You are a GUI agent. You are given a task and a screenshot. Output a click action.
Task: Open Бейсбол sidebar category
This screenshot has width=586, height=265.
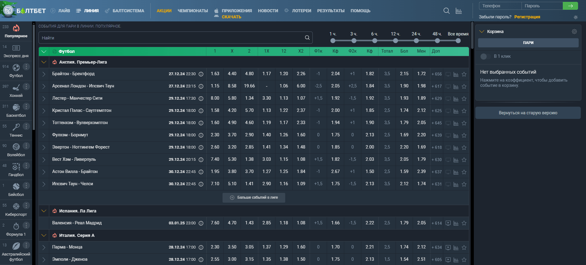[x=16, y=190]
